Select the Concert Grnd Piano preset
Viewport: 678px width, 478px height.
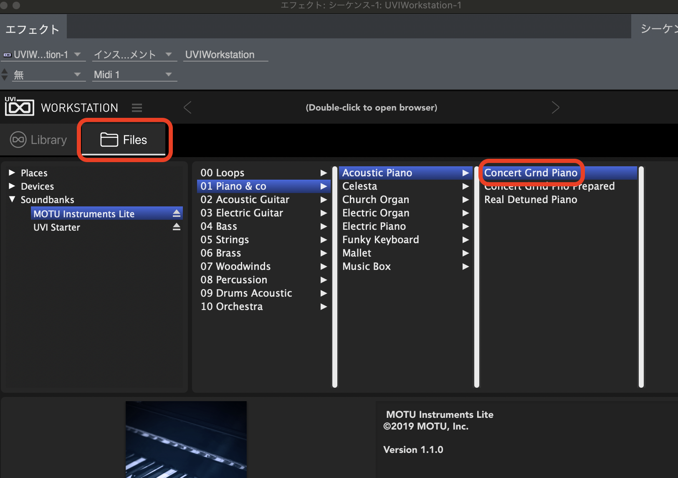coord(559,173)
